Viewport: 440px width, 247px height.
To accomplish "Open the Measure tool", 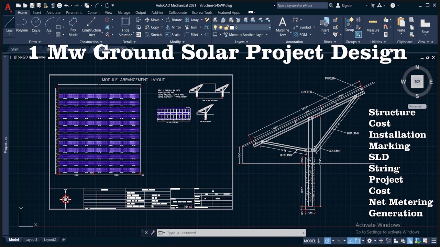I will click(373, 26).
